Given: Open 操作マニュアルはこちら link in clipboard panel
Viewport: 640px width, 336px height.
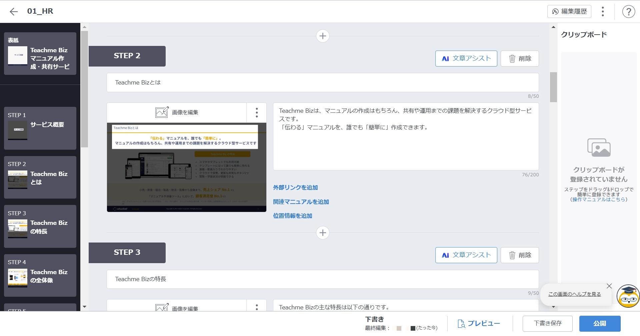Looking at the screenshot, I should point(599,200).
